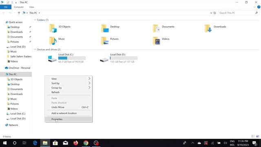Screen dimensions: 261x147
Task: Open the Computer ribbon tab
Action: tap(19, 7)
